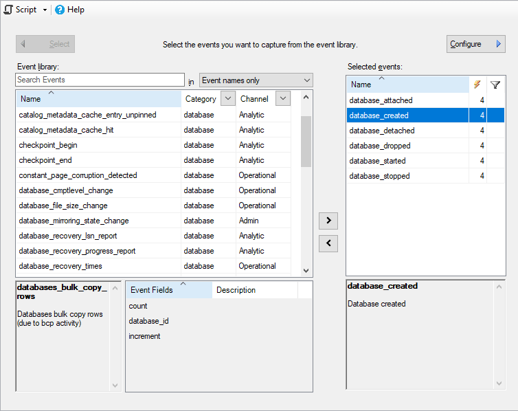Viewport: 518px width, 411px height.
Task: Click description pane scroll down arrow for databases_bulk_copy_rows
Action: coord(115,386)
